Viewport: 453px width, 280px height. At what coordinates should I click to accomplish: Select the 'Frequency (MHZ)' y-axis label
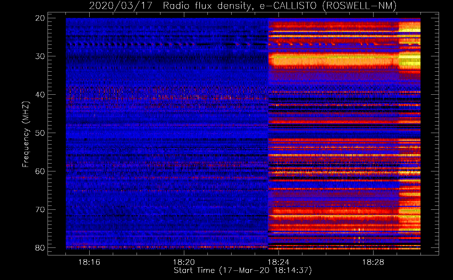tap(26, 134)
